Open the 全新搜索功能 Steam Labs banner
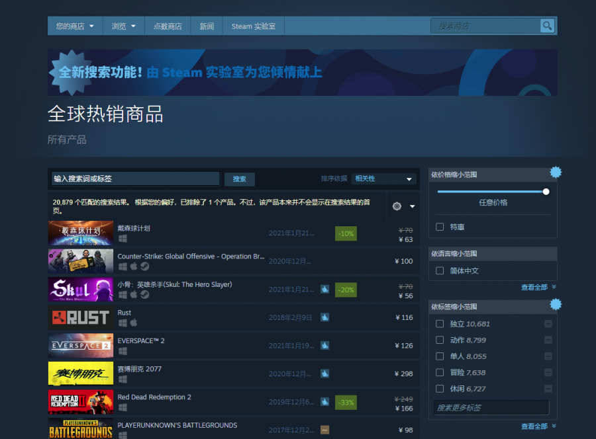Viewport: 596px width, 439px height. 302,72
